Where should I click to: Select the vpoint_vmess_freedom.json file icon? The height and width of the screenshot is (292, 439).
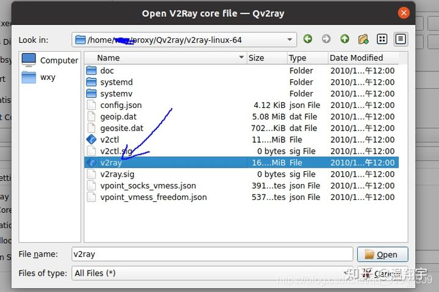point(91,197)
